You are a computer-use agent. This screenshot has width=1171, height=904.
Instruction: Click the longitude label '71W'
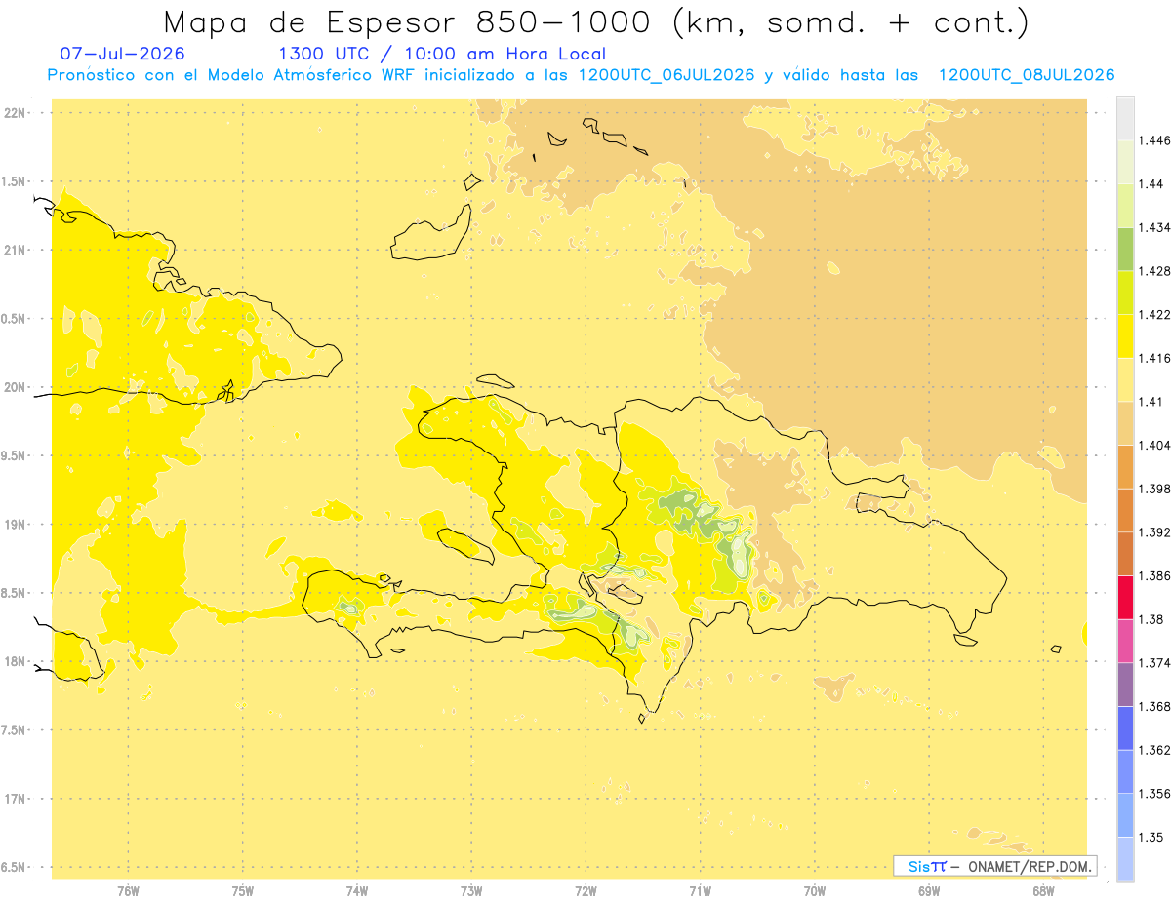pos(700,890)
